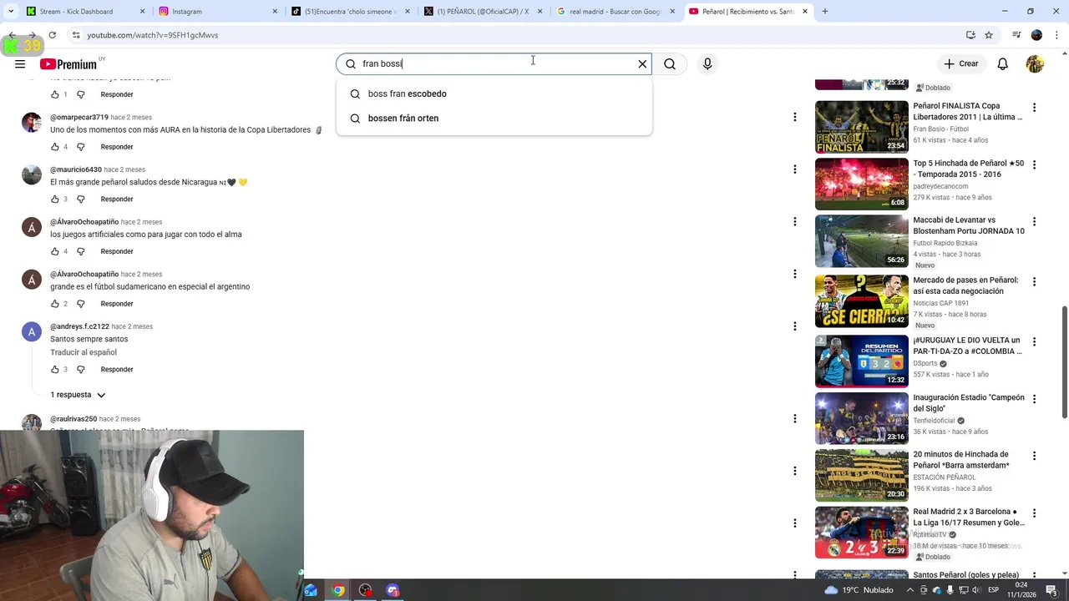Click the Chrome profile avatar
The height and width of the screenshot is (601, 1069).
click(x=1036, y=35)
